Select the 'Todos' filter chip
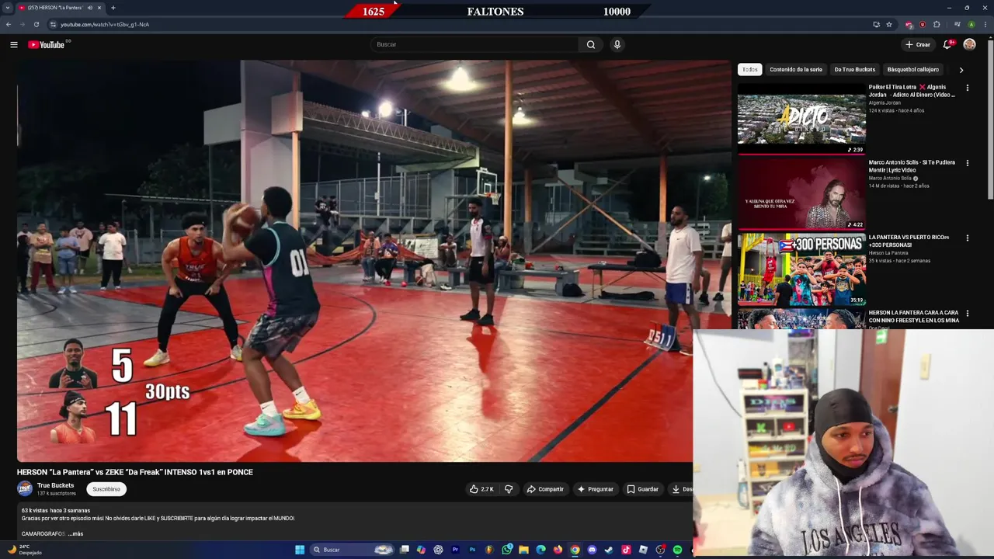The width and height of the screenshot is (994, 559). click(749, 69)
